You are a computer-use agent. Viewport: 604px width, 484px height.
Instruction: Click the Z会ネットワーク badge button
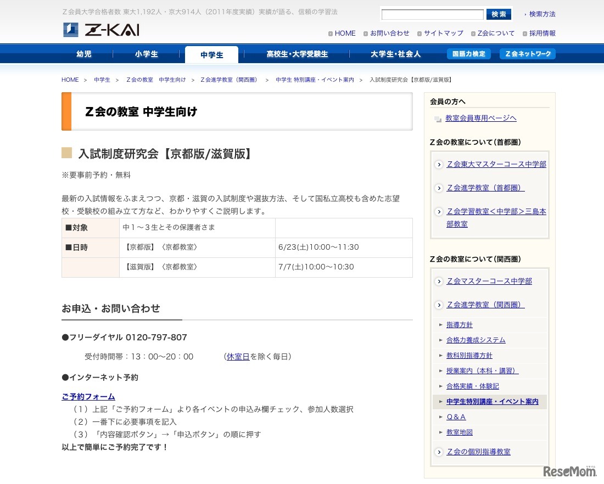(528, 54)
